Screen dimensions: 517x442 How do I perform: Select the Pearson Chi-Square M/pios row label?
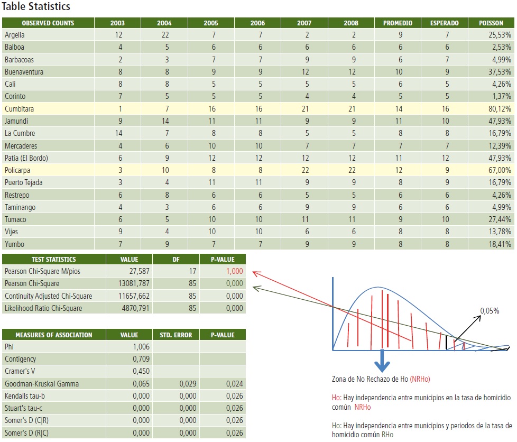[x=42, y=272]
